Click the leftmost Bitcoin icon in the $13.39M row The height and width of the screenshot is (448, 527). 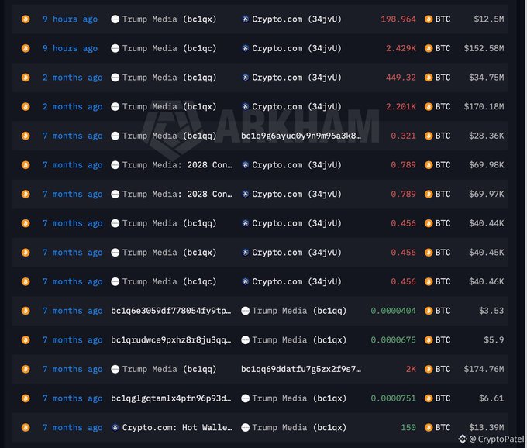pyautogui.click(x=26, y=428)
